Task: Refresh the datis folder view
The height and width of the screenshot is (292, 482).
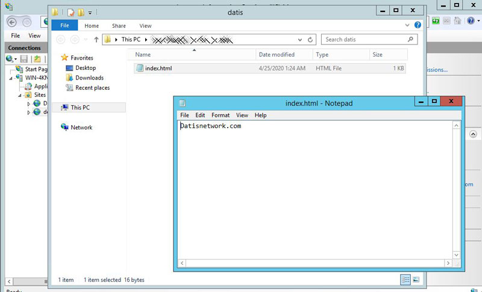Action: [x=310, y=40]
